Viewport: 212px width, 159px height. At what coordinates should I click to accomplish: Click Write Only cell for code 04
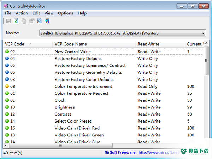pyautogui.click(x=147, y=59)
